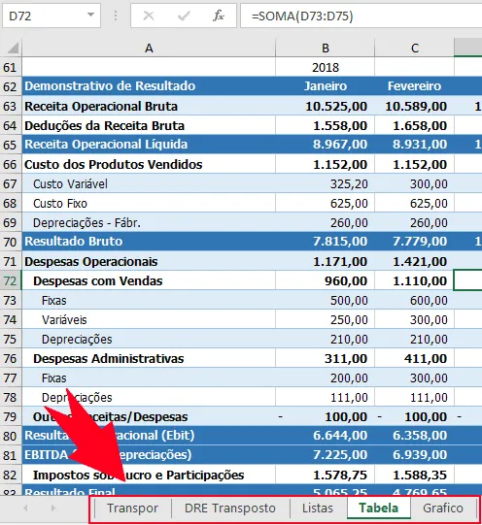The width and height of the screenshot is (482, 525).
Task: Click the select-all triangle corner icon
Action: [13, 49]
